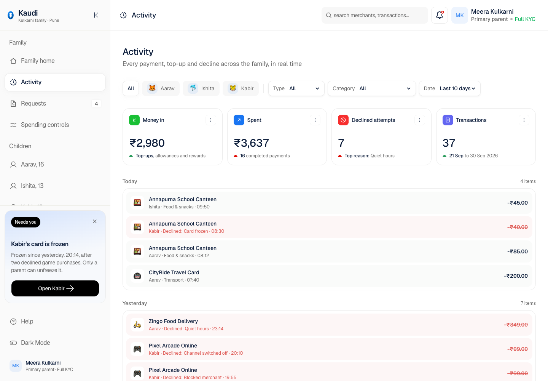548x381 pixels.
Task: Open Spending controls
Action: click(x=55, y=125)
